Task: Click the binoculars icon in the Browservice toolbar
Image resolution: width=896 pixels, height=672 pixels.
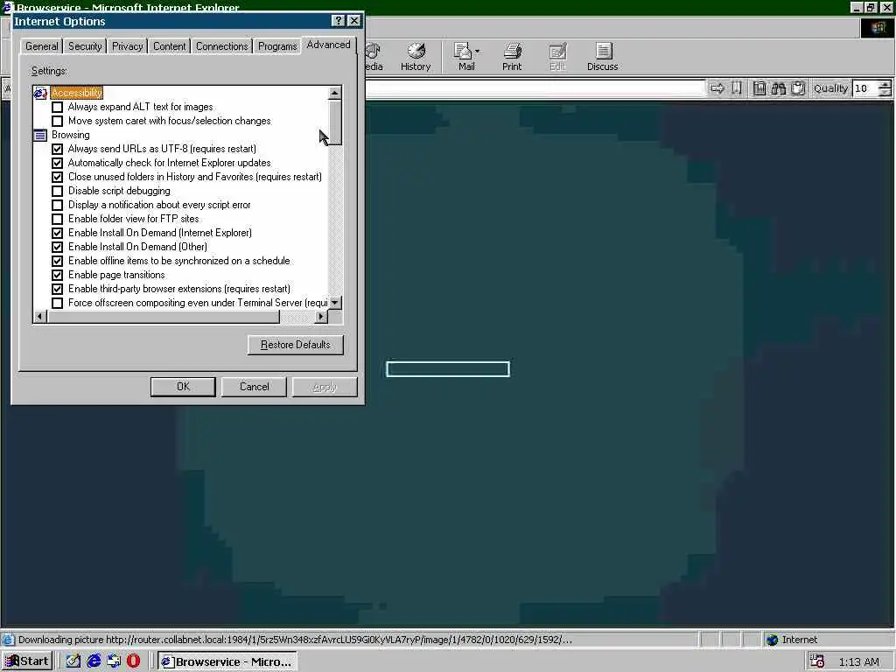Action: [x=778, y=88]
